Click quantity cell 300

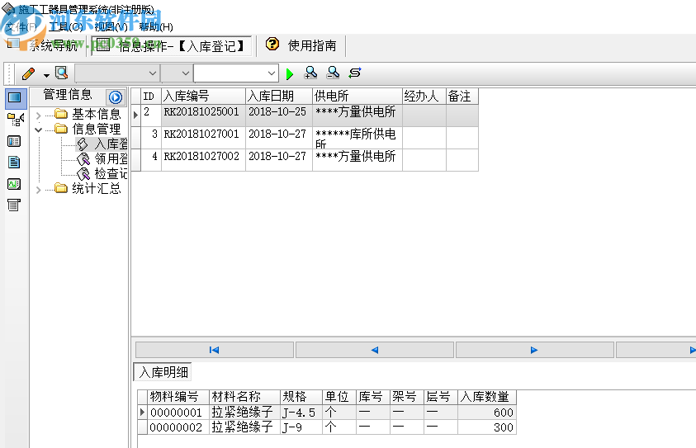tap(487, 427)
